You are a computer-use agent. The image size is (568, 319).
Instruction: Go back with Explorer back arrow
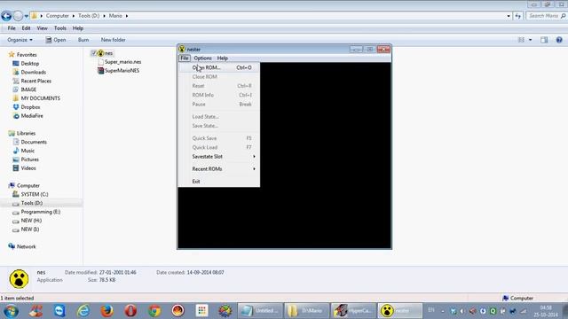point(6,16)
